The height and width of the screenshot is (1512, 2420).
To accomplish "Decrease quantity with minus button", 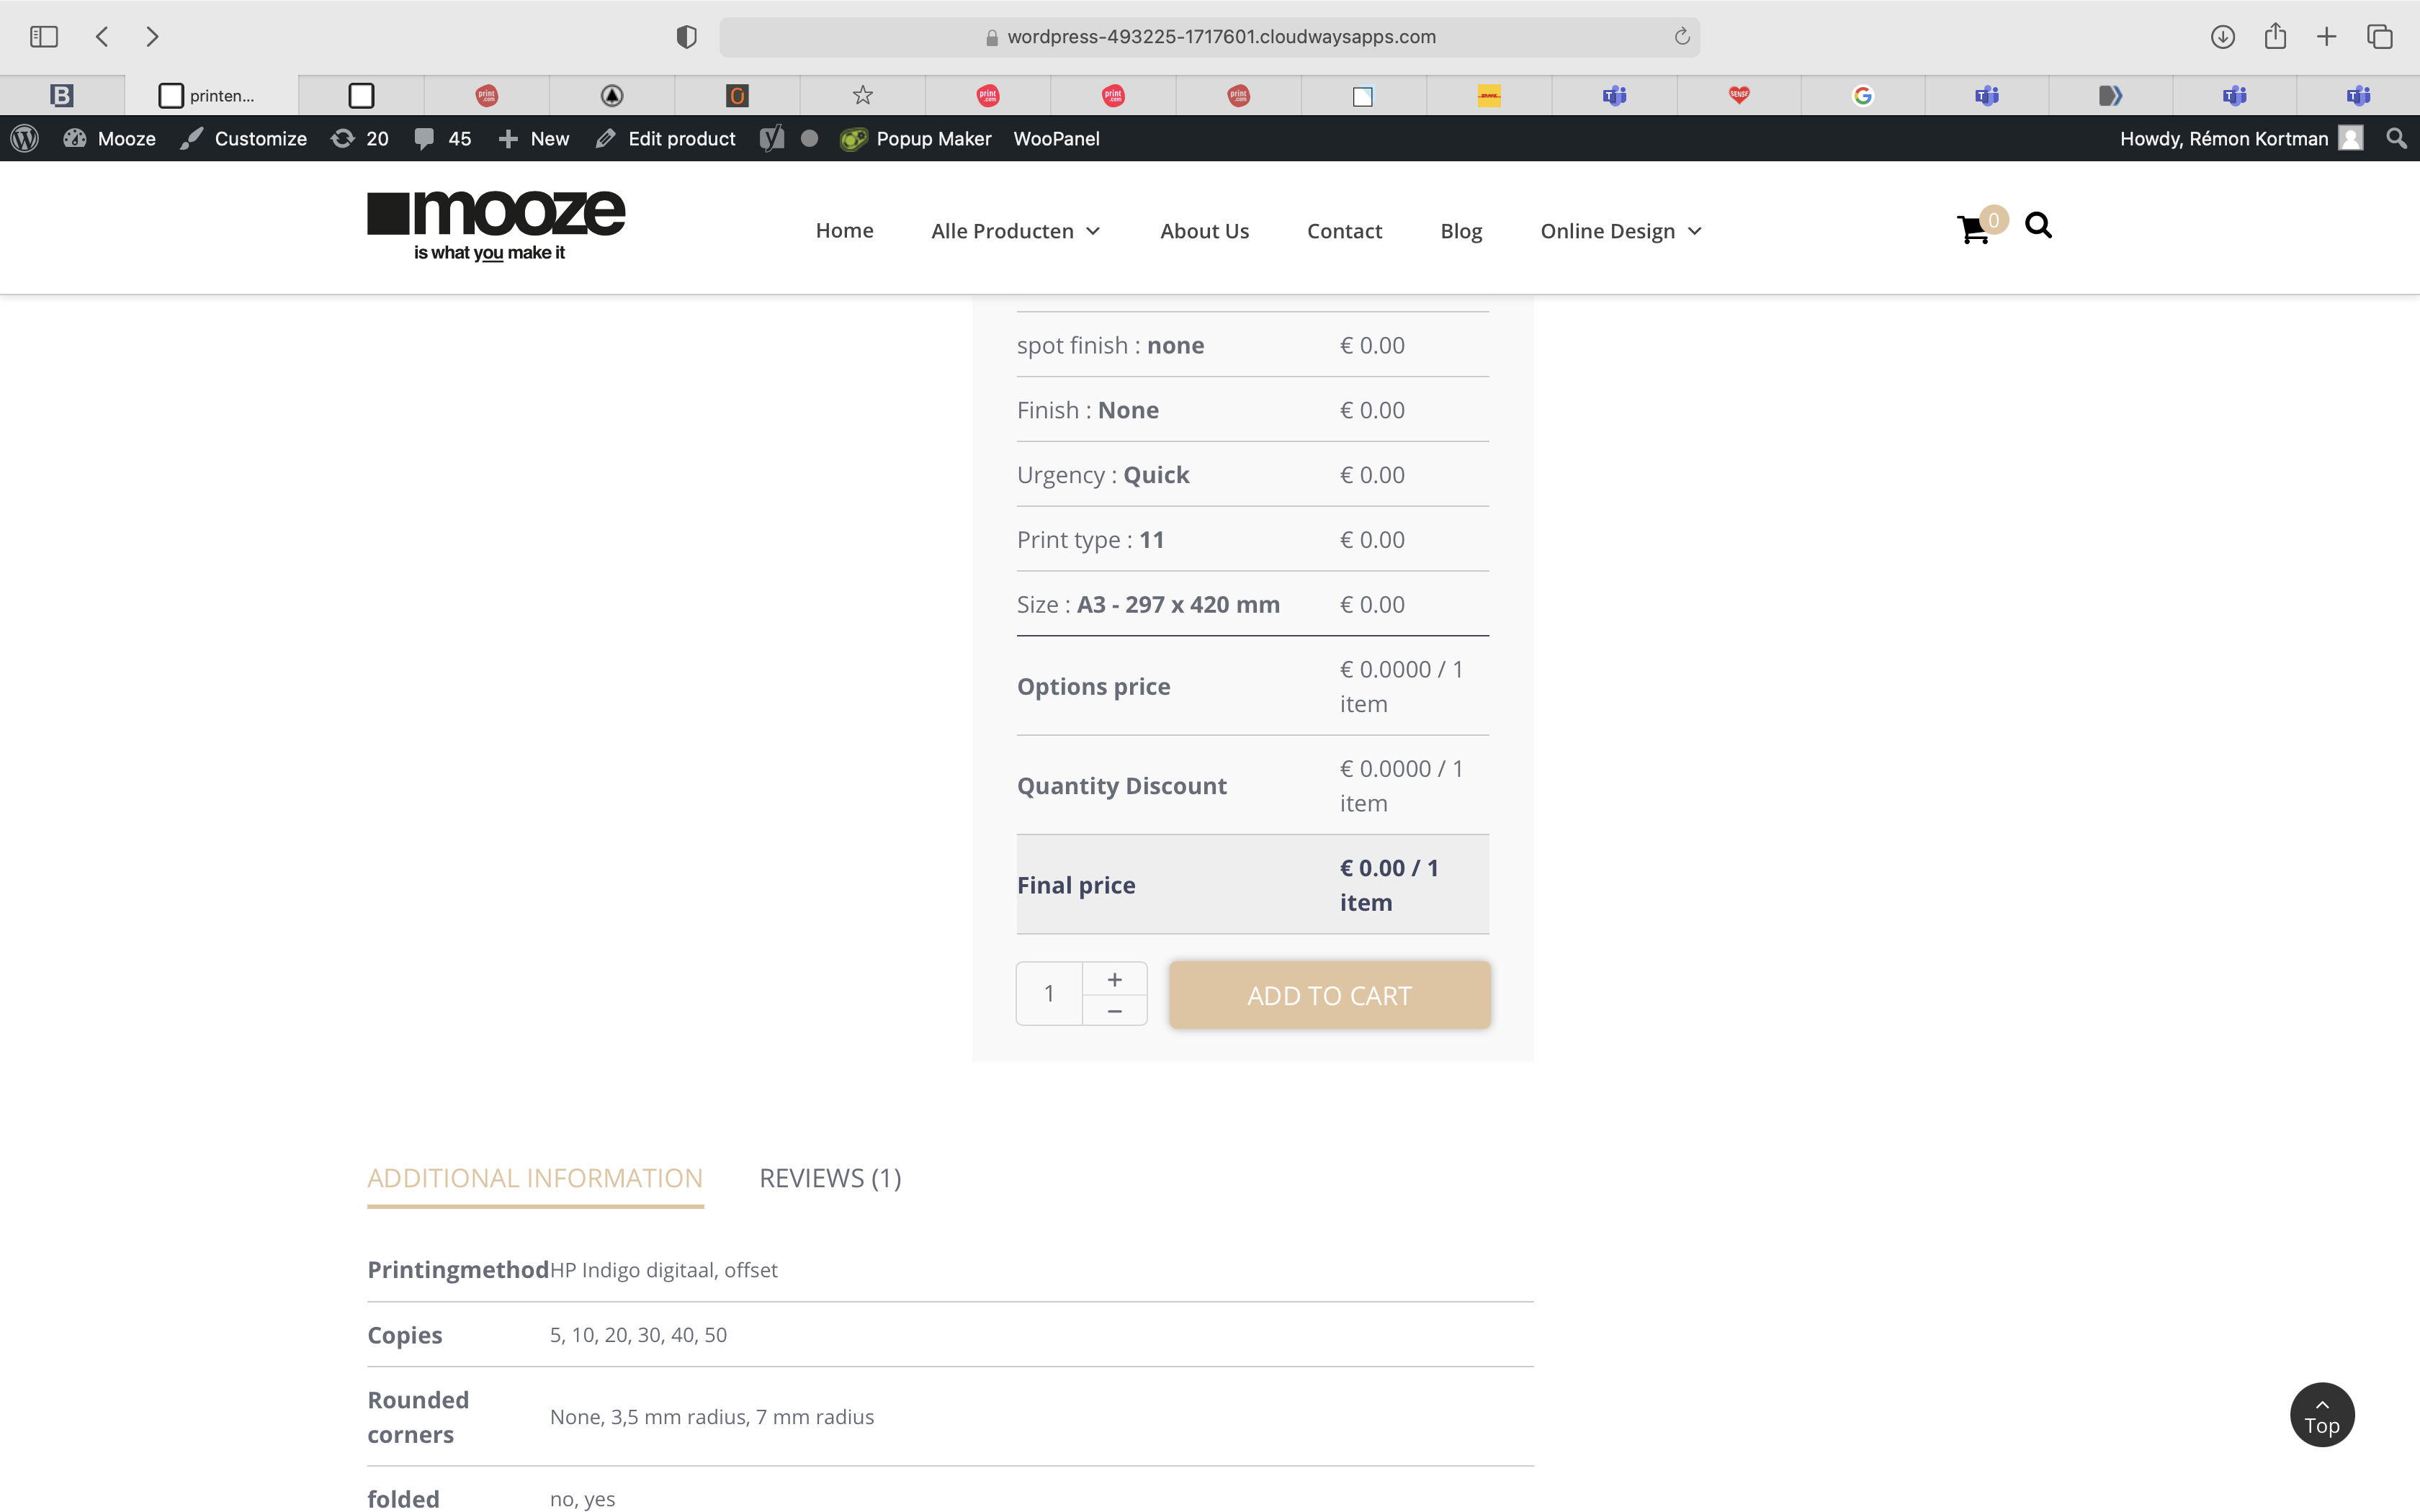I will (x=1114, y=1011).
